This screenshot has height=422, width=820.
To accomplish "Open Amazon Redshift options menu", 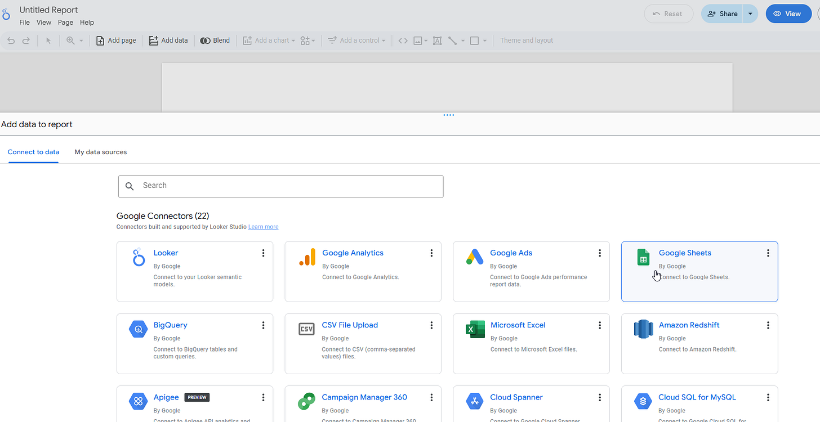I will click(x=768, y=325).
